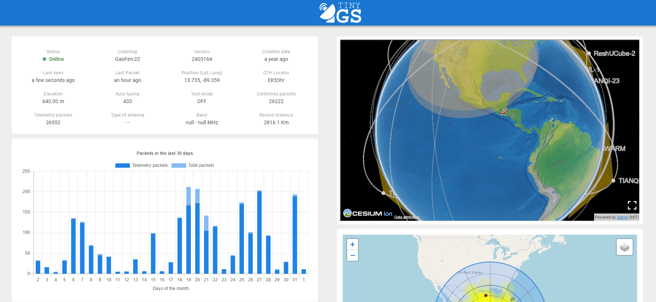Click the Last seen value 'a few seconds ago'
The height and width of the screenshot is (302, 656).
pos(53,80)
